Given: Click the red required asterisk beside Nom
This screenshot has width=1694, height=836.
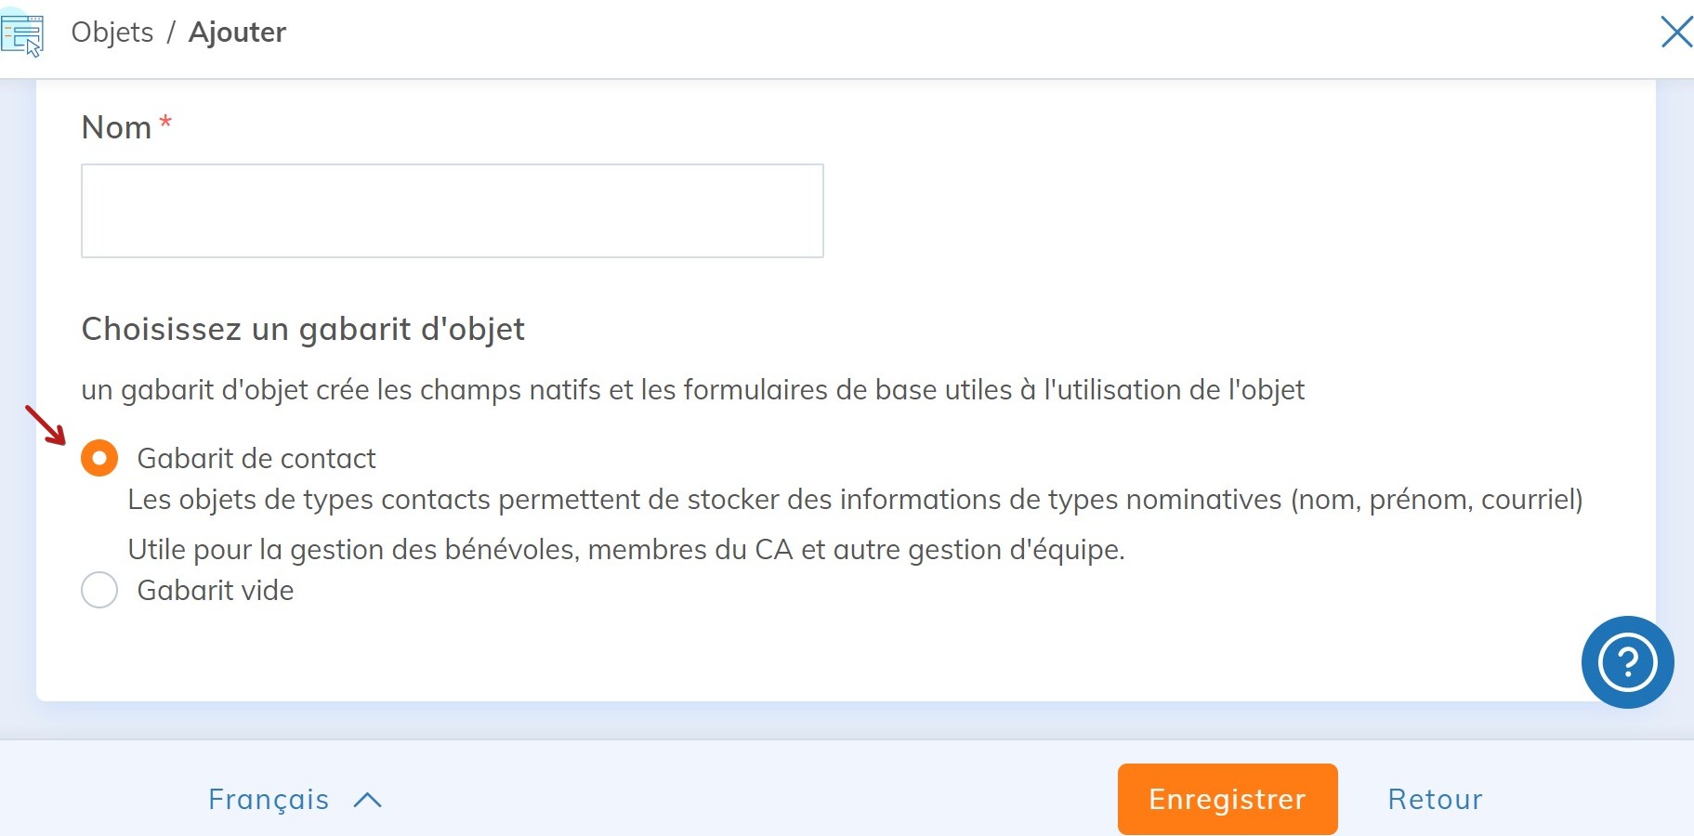Looking at the screenshot, I should click(165, 124).
